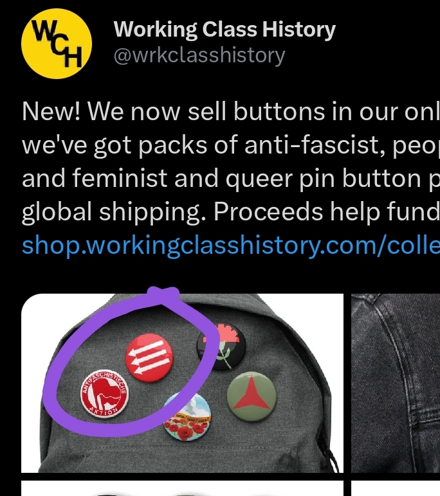Open the partially visible bottom-right image
The width and height of the screenshot is (440, 496).
pos(396,488)
